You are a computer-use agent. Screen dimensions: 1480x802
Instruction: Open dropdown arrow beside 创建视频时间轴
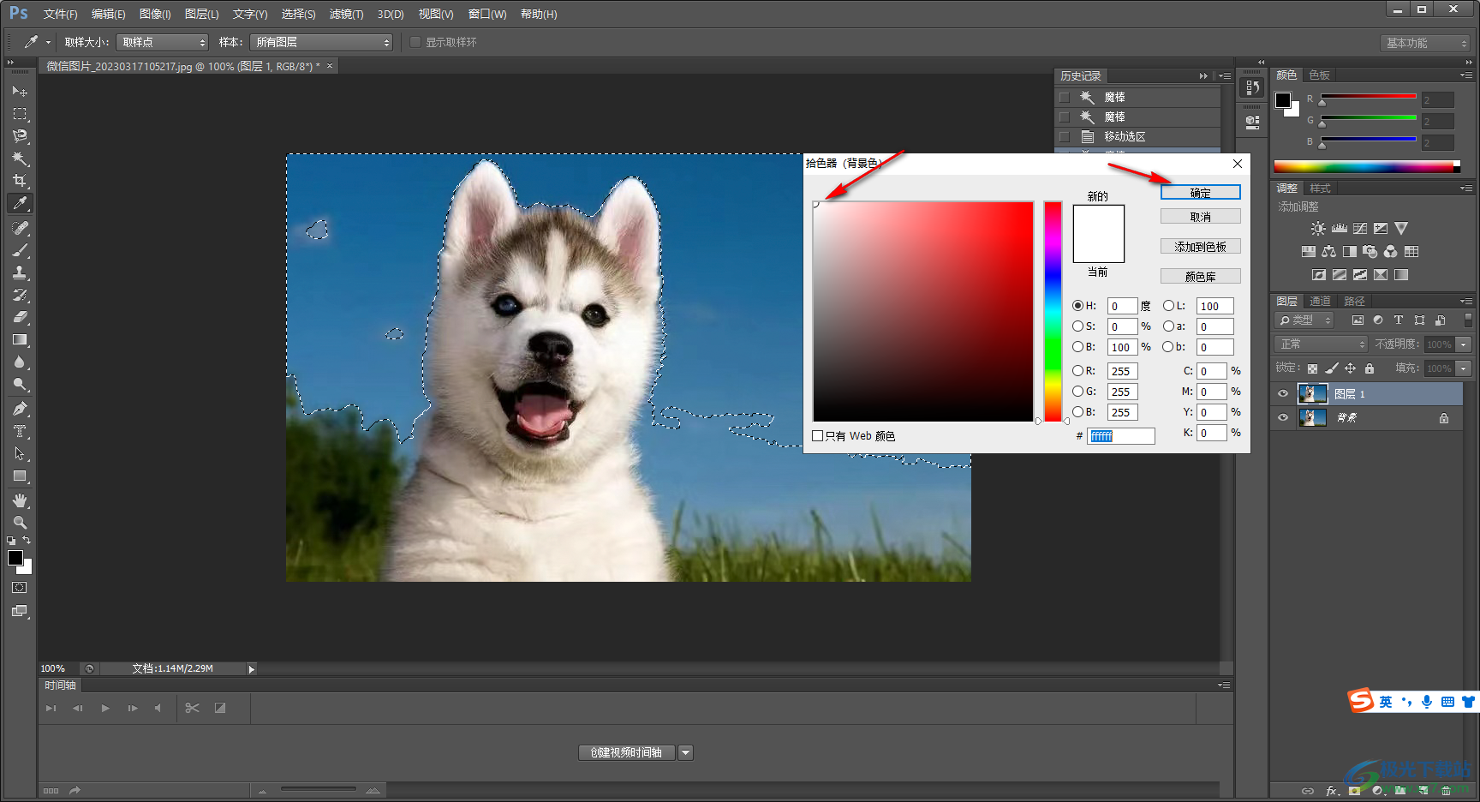685,752
